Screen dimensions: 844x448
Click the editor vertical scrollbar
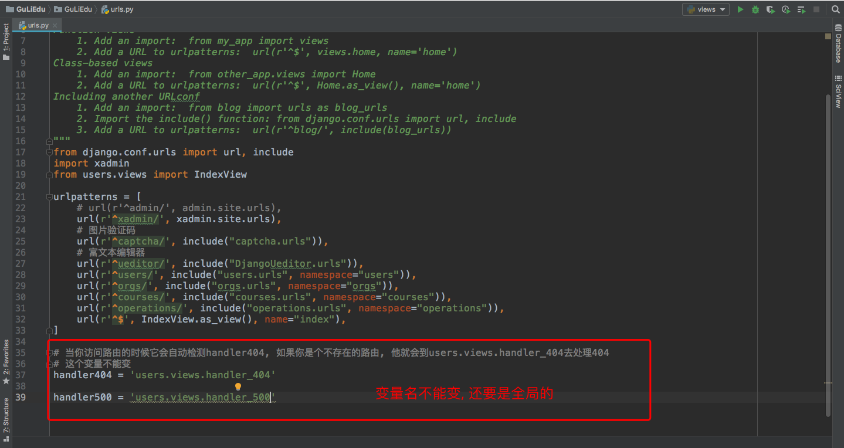pyautogui.click(x=828, y=256)
